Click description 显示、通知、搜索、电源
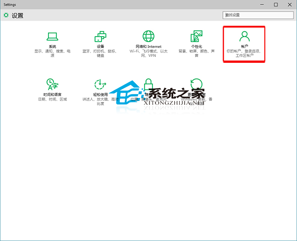This screenshot has height=241, width=297. (52, 53)
